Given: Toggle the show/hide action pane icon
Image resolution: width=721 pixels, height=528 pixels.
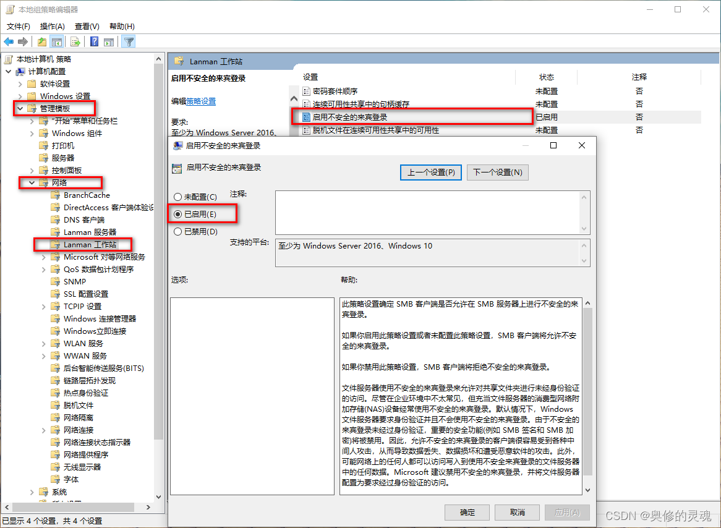Looking at the screenshot, I should pyautogui.click(x=109, y=42).
